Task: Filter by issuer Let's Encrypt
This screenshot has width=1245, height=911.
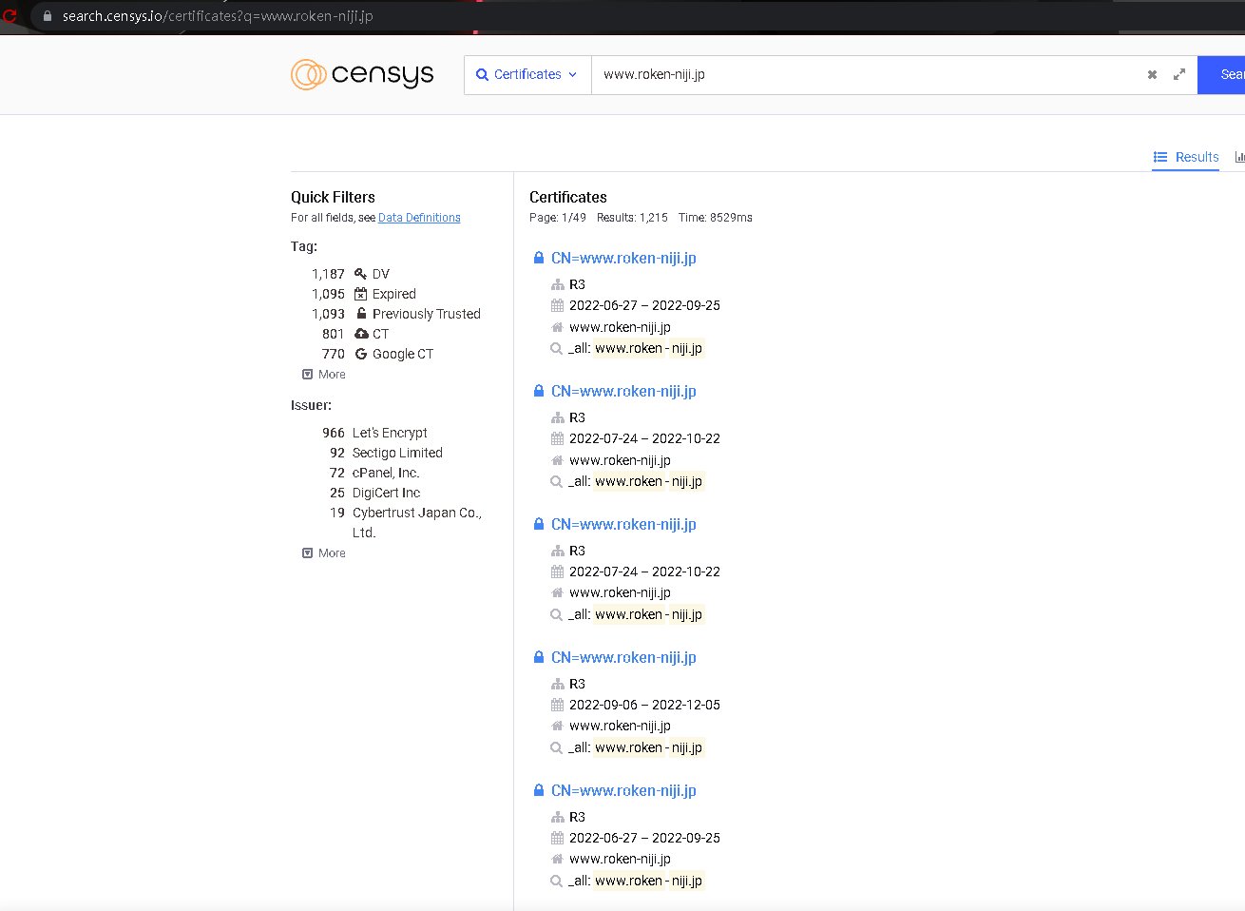Action: 390,433
